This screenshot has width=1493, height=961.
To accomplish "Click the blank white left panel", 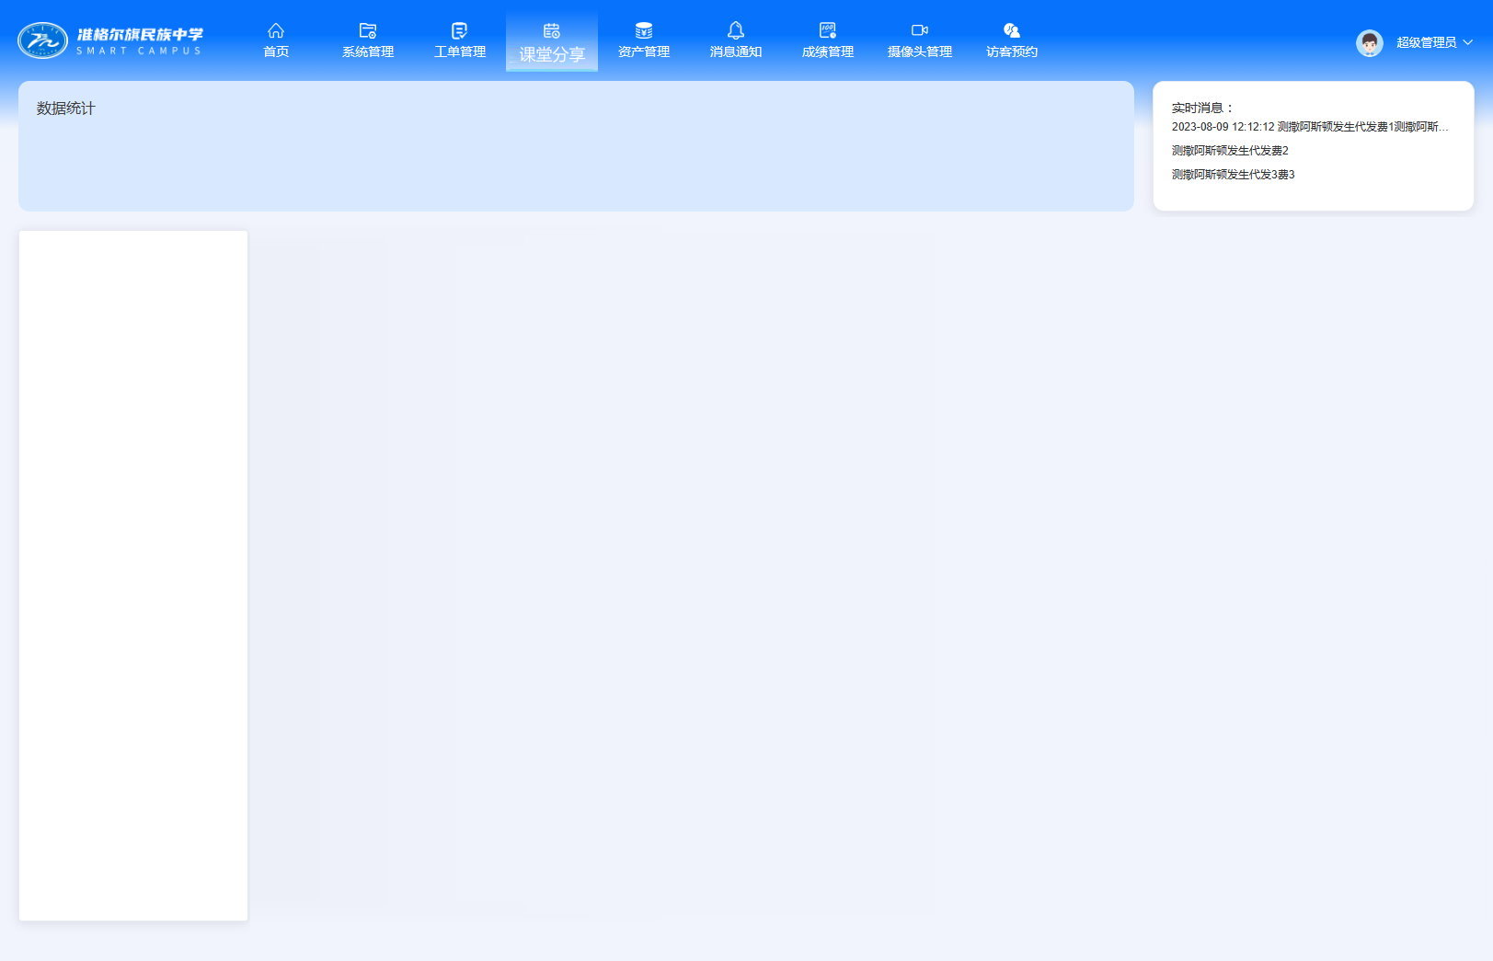I will tap(133, 575).
